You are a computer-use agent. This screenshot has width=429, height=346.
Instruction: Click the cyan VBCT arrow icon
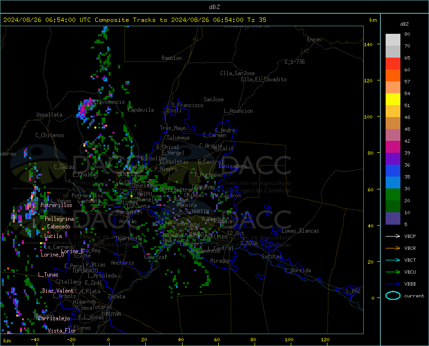(393, 260)
